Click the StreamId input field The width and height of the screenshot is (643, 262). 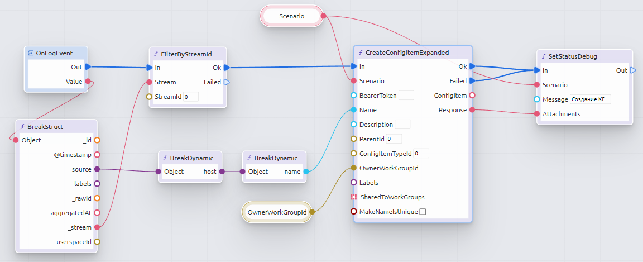[191, 97]
